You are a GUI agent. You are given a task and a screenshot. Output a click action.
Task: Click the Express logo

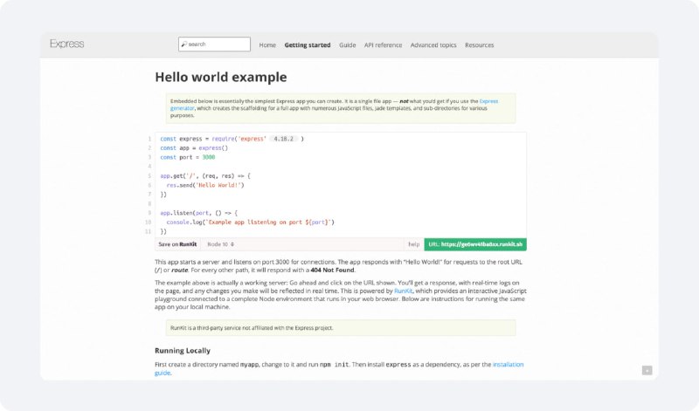click(x=67, y=44)
